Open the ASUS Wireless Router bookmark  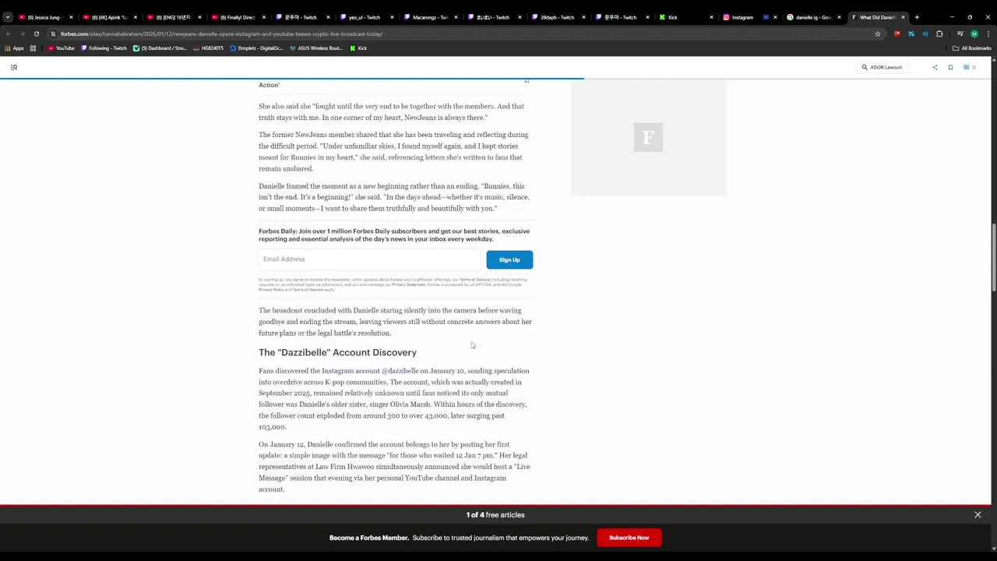(x=315, y=48)
